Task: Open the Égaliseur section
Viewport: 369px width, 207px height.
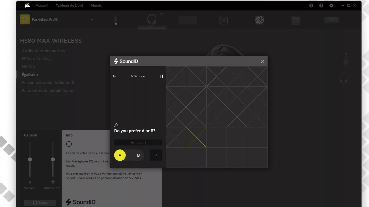Action: click(30, 74)
